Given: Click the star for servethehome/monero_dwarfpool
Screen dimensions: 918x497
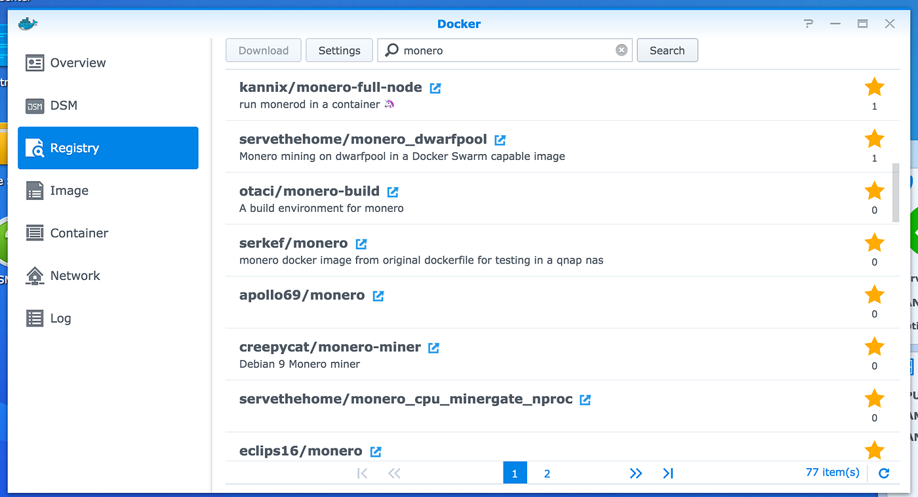Looking at the screenshot, I should [875, 138].
